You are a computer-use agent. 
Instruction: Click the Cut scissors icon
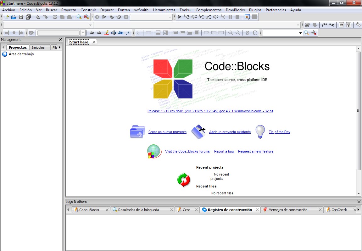(x=55, y=17)
